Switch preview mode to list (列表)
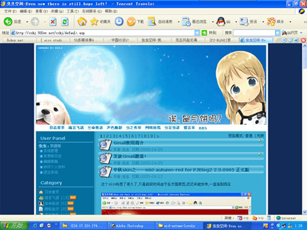Image resolution: width=307 pixels, height=230 pixels. tap(260, 135)
